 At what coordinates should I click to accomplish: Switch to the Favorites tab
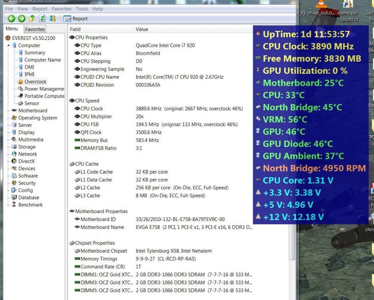click(x=35, y=29)
